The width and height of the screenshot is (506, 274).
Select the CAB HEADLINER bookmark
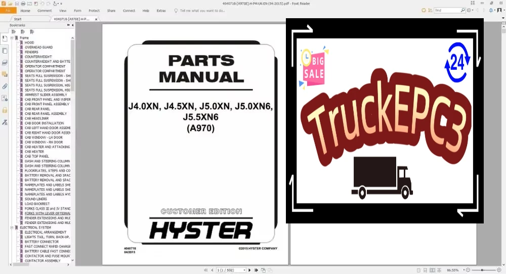tap(37, 118)
